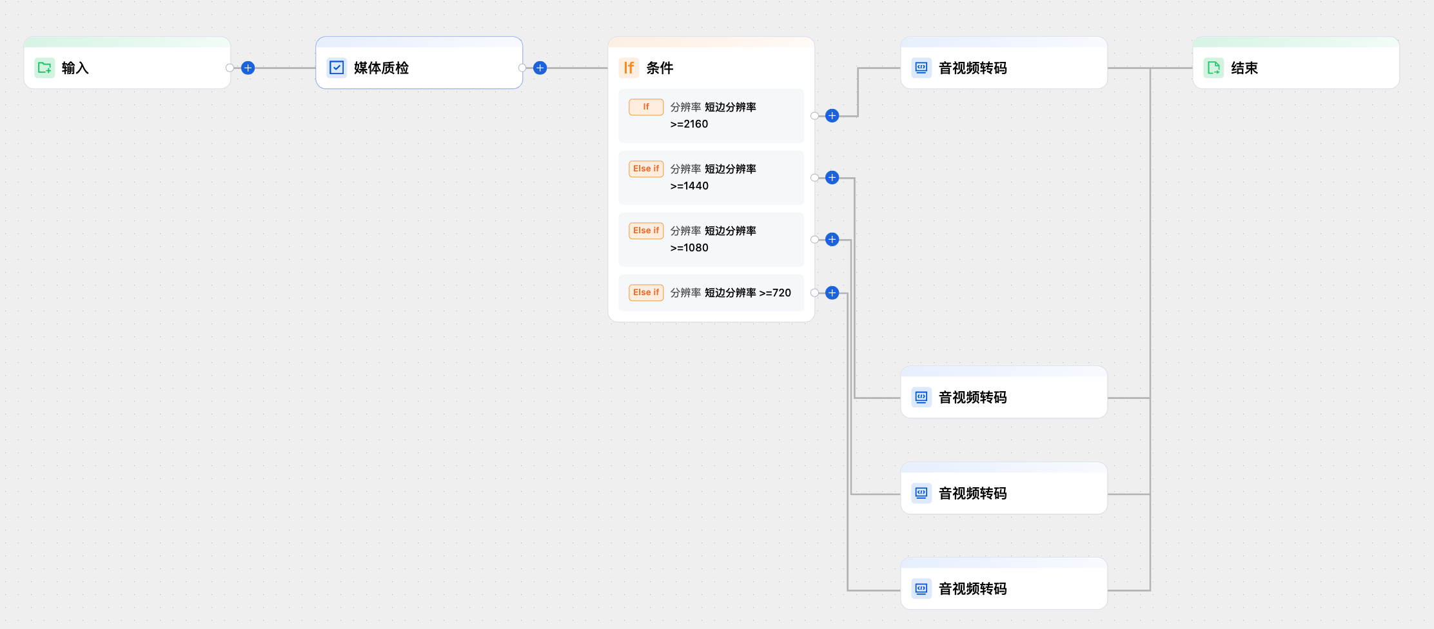This screenshot has width=1434, height=629.
Task: Add node on the >=1080 branch
Action: [832, 240]
